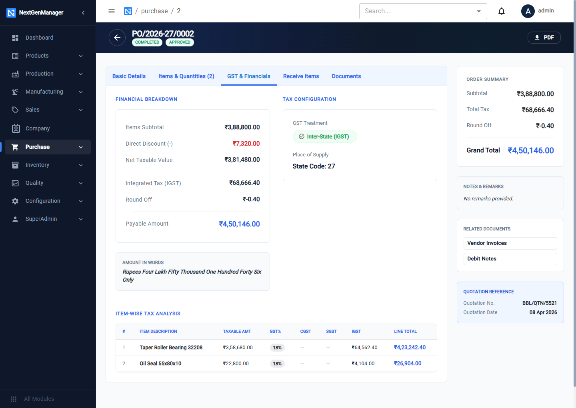Expand the Configuration menu section

pyautogui.click(x=48, y=201)
